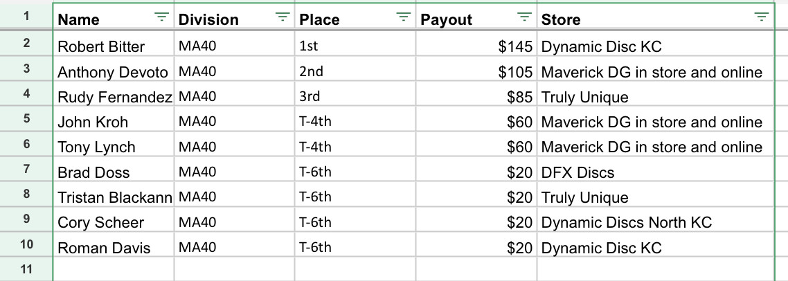The image size is (788, 281).
Task: Open the Store column filter icon
Action: pyautogui.click(x=762, y=17)
